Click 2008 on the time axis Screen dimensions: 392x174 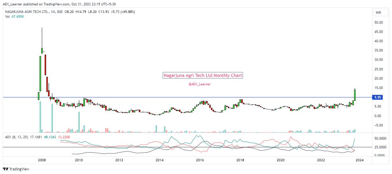[41, 160]
